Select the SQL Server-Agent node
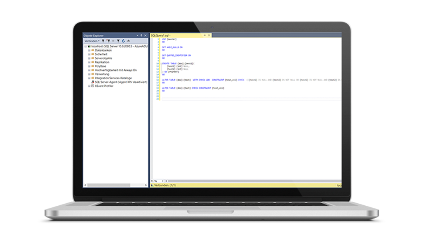428x242 pixels. (x=119, y=82)
